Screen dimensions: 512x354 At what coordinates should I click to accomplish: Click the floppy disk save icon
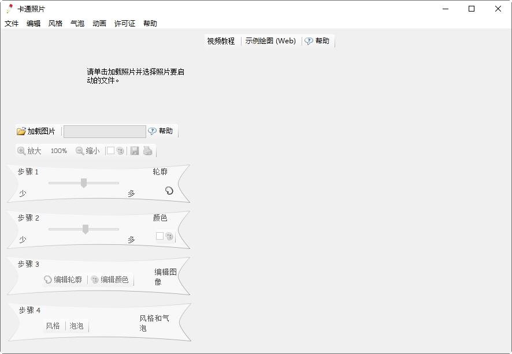tap(135, 151)
